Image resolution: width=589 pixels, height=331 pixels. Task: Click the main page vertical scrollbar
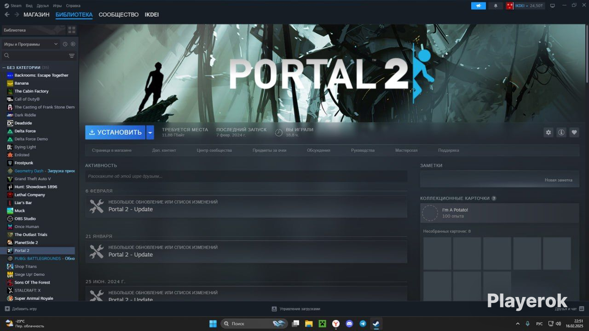(x=587, y=53)
